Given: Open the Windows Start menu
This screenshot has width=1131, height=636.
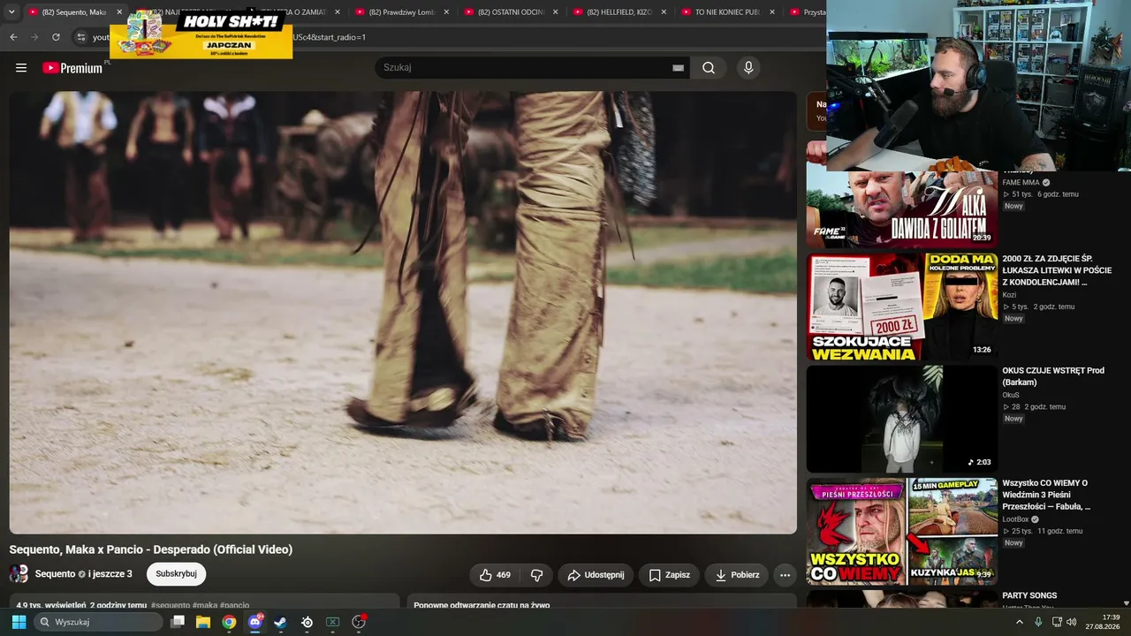Looking at the screenshot, I should (19, 622).
